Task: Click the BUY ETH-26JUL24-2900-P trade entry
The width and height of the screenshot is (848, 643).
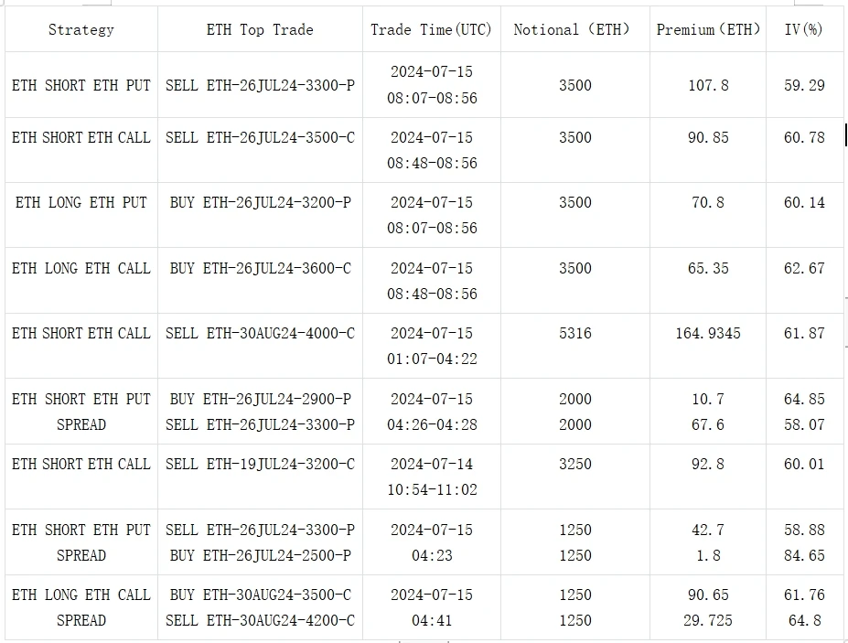Action: pyautogui.click(x=260, y=399)
